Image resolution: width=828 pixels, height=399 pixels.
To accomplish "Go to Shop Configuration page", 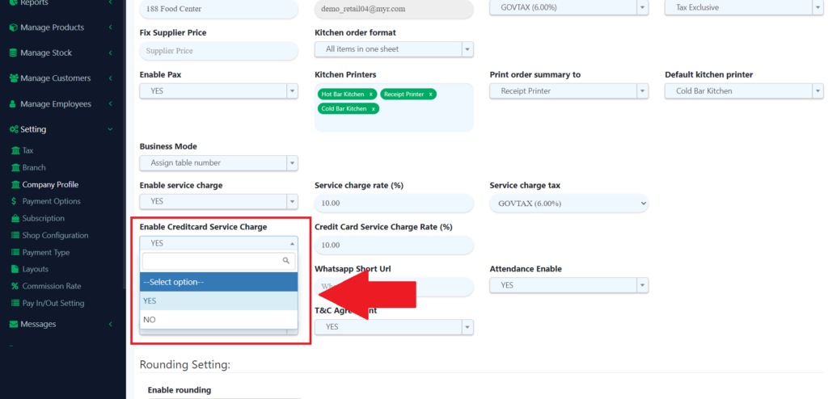I will 55,236.
